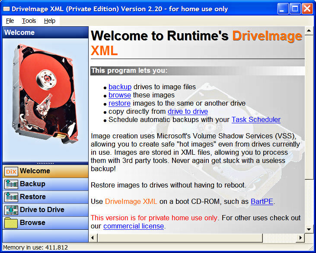Click the horizontal scrollbar right arrow
The image size is (316, 253).
pyautogui.click(x=300, y=238)
